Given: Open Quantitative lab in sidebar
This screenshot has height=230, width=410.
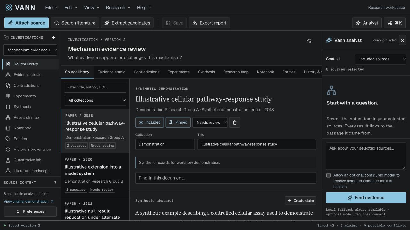Looking at the screenshot, I should pyautogui.click(x=30, y=160).
